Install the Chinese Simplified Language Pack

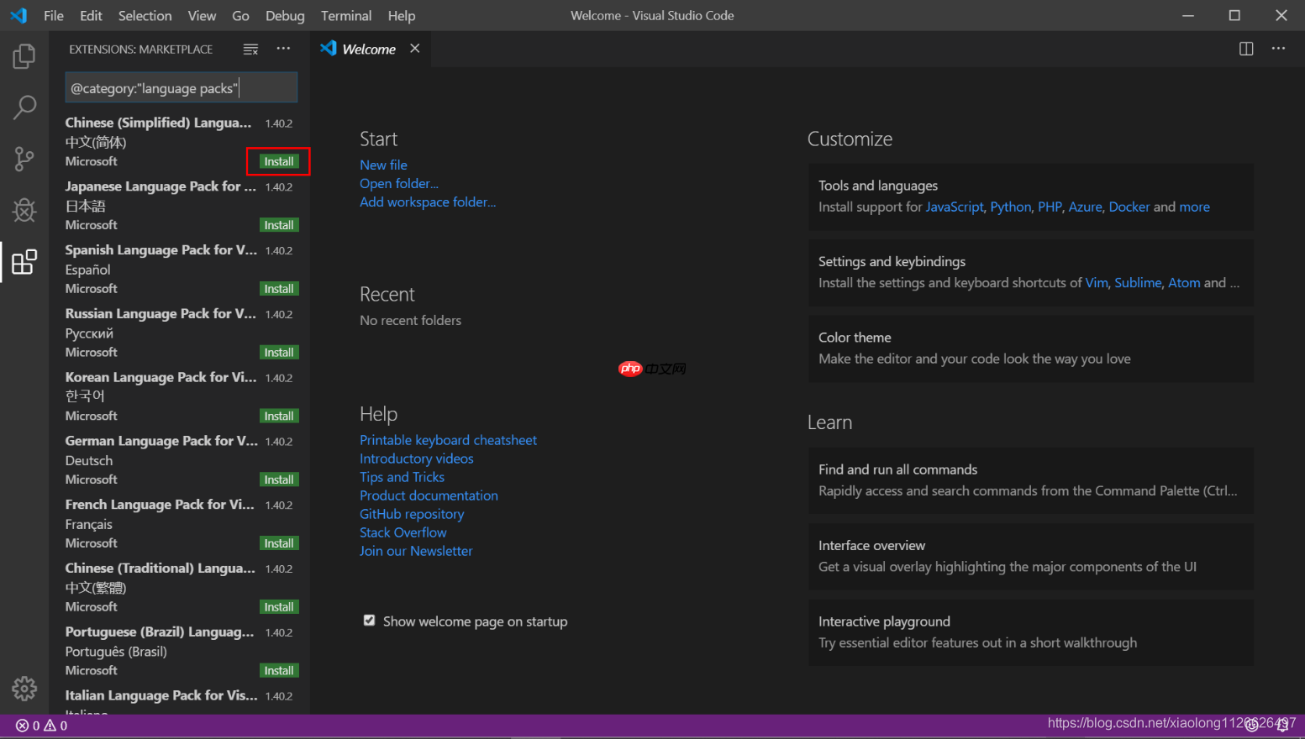[278, 161]
